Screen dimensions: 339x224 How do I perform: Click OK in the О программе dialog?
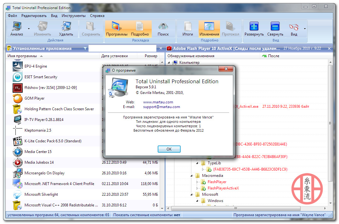pos(169,149)
